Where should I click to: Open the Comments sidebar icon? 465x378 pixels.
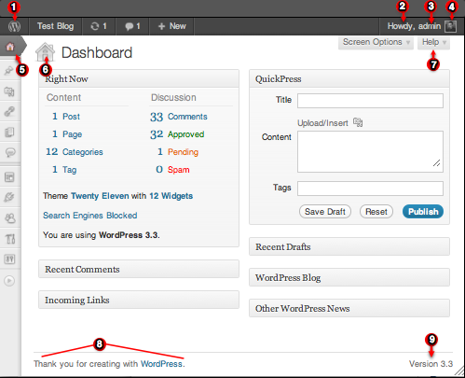[x=10, y=152]
